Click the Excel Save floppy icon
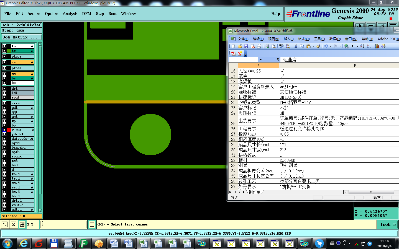 (x=246, y=46)
